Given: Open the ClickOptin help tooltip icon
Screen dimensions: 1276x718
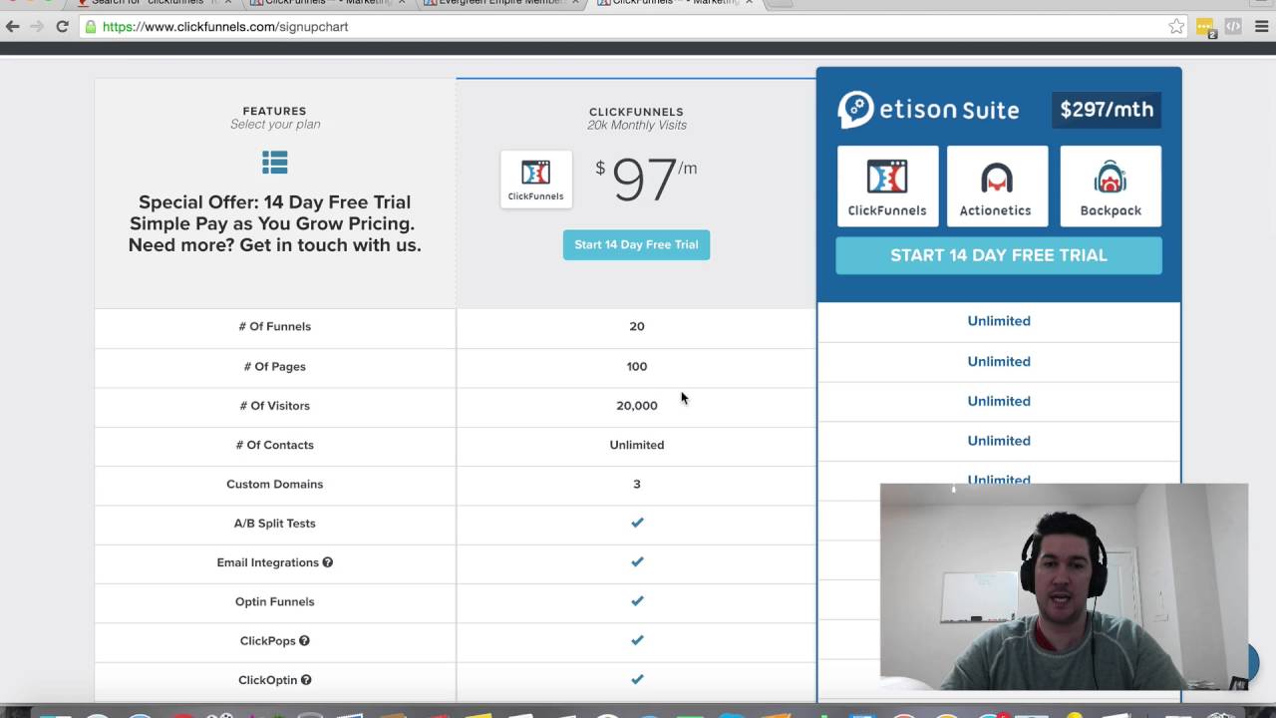Looking at the screenshot, I should [306, 680].
